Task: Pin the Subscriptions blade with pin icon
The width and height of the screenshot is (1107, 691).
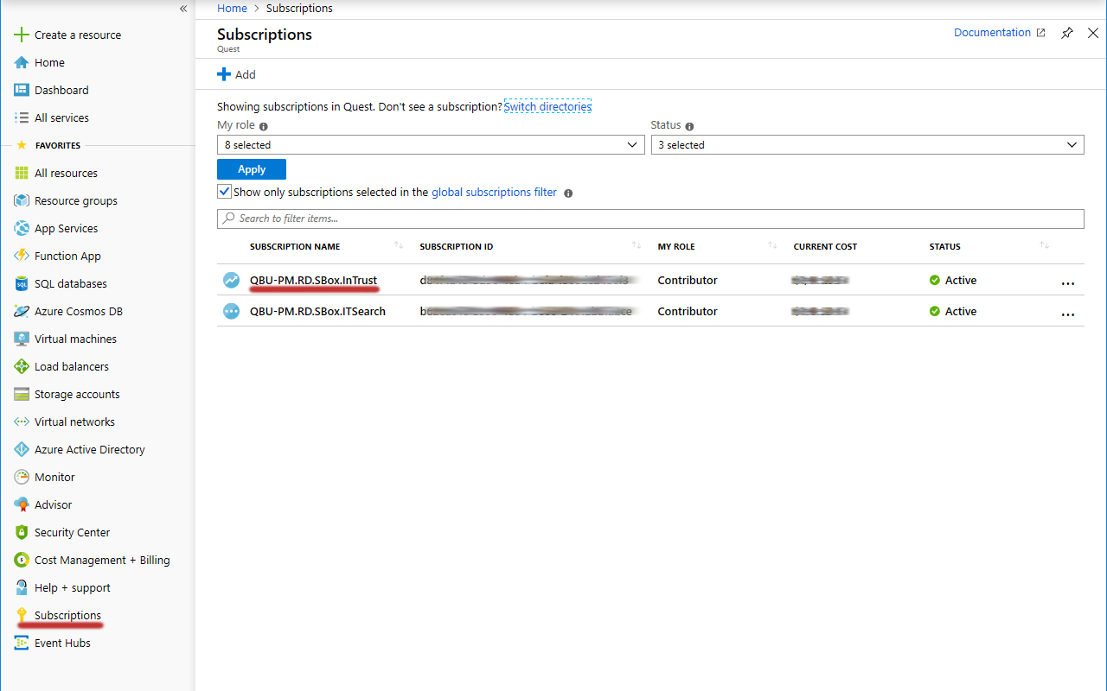Action: click(x=1067, y=33)
